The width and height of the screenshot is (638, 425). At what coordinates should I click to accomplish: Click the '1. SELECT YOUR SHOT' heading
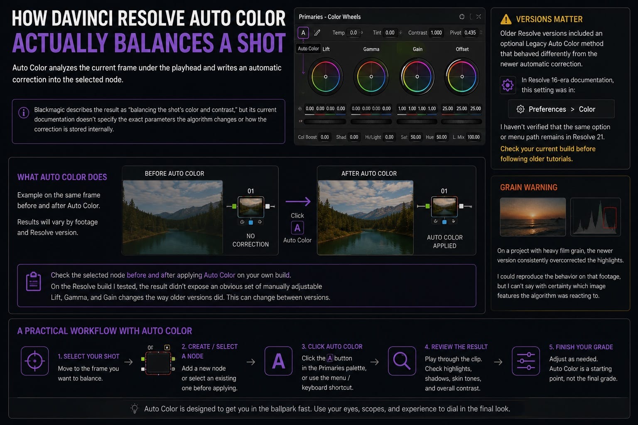88,357
